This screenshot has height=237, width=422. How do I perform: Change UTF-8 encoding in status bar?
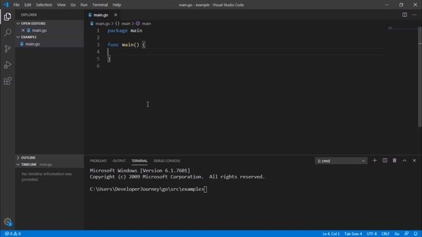(372, 234)
